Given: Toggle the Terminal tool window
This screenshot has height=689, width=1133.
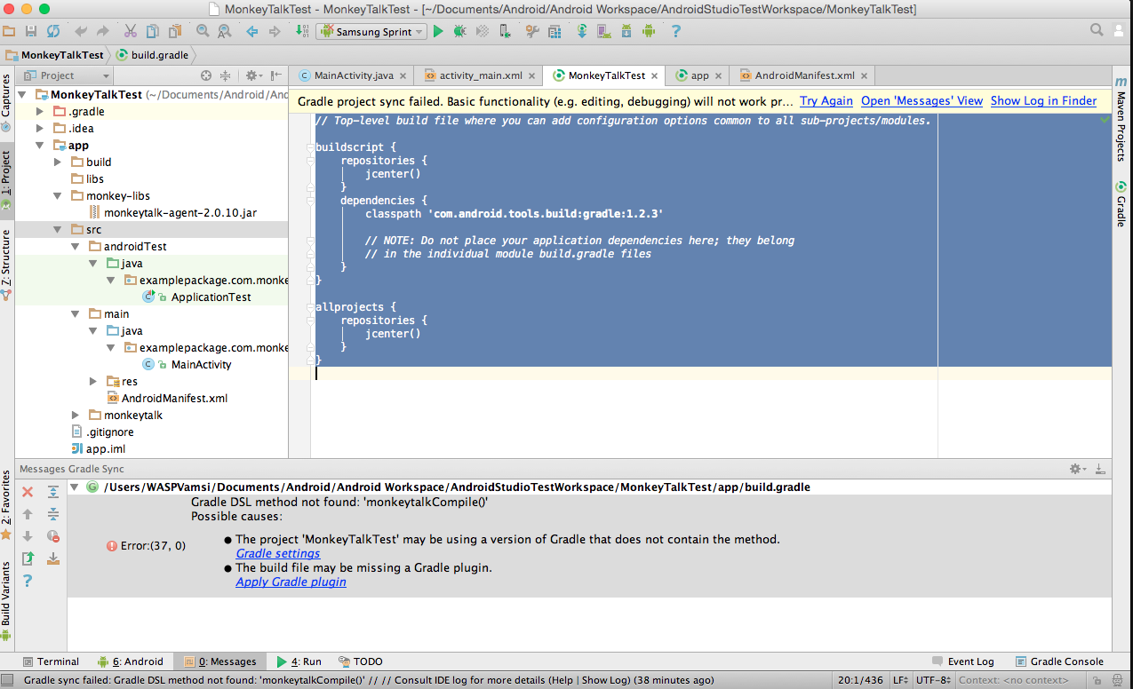Looking at the screenshot, I should 51,661.
